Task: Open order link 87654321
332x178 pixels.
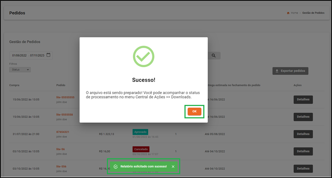Action: [x=63, y=132]
